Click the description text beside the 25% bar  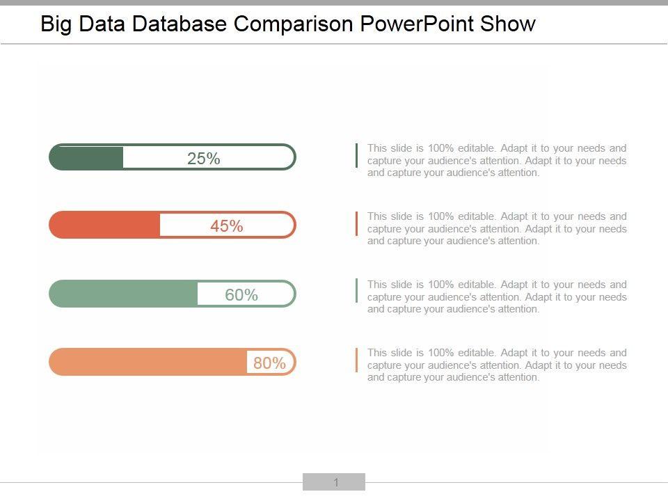(497, 160)
